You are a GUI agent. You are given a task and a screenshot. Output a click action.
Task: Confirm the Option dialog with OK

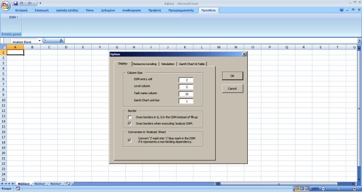(x=232, y=76)
